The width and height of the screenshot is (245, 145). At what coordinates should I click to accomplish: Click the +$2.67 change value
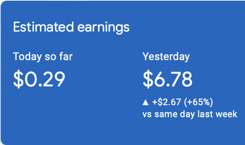tap(167, 102)
